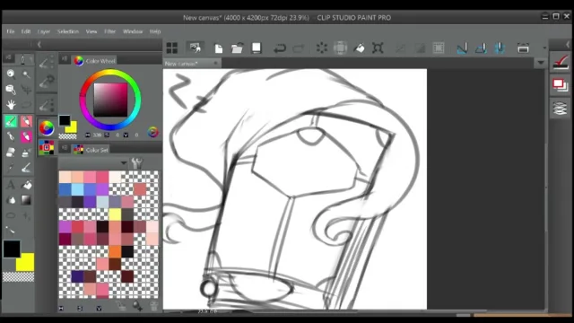The height and width of the screenshot is (323, 574).
Task: Select the green highlighted Pen tool
Action: coord(11,121)
